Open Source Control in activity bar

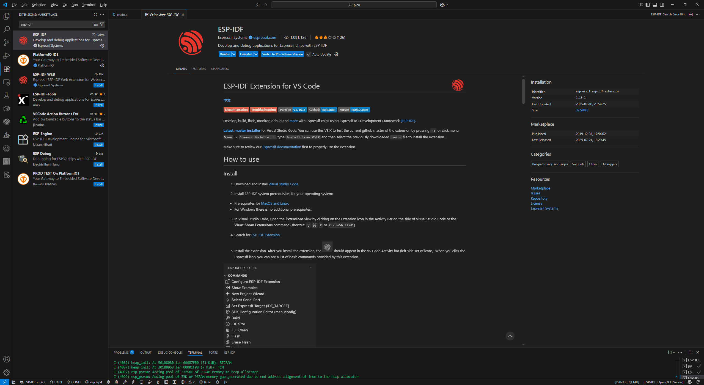(x=6, y=42)
